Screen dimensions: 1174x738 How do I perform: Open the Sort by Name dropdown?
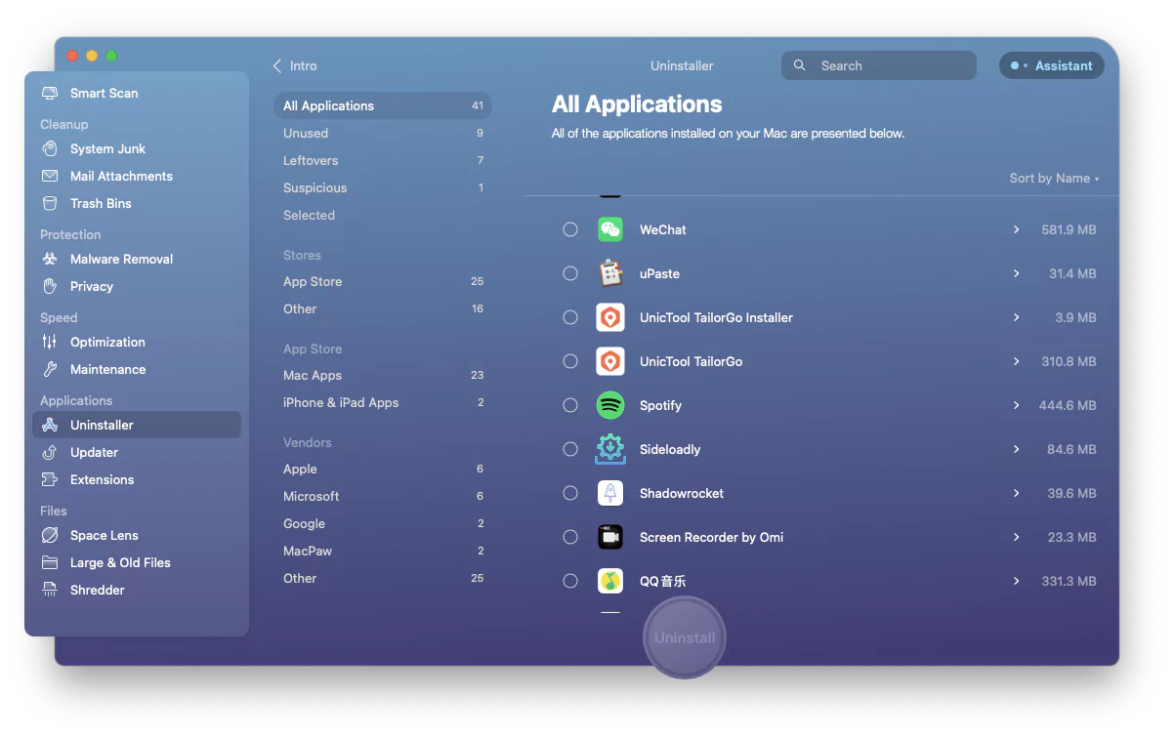click(x=1054, y=179)
